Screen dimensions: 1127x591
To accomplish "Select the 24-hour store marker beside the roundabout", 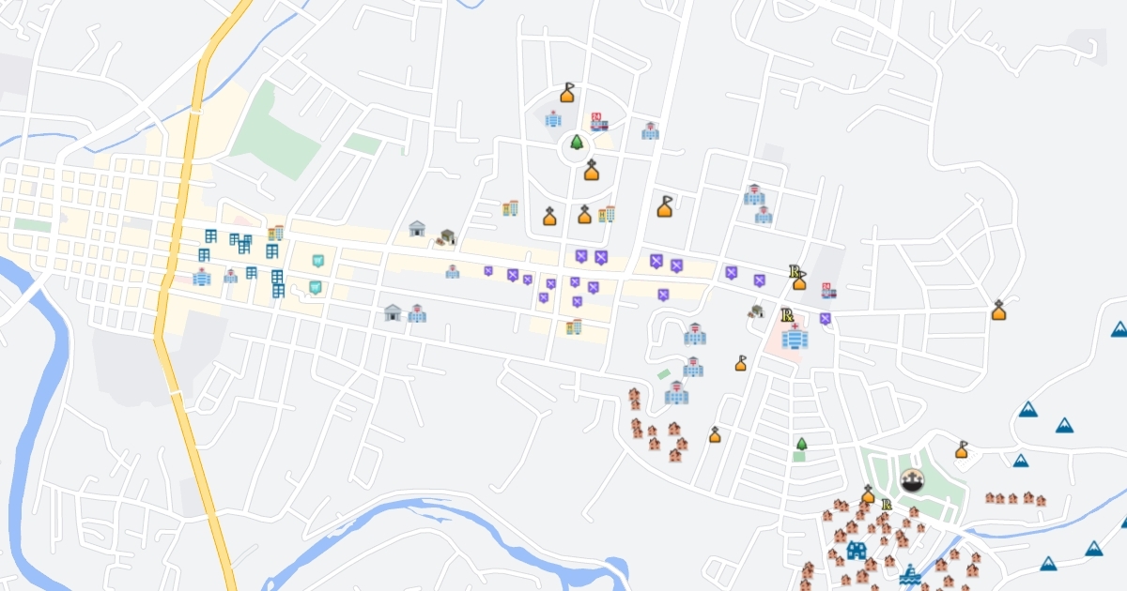I will (597, 122).
